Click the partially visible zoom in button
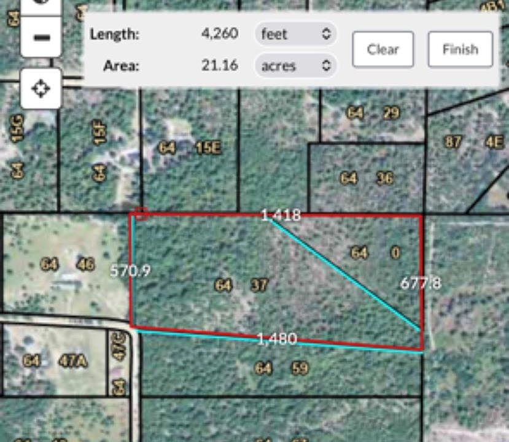The height and width of the screenshot is (442, 509). coord(41,5)
